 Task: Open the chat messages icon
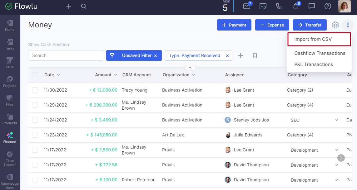click(311, 6)
